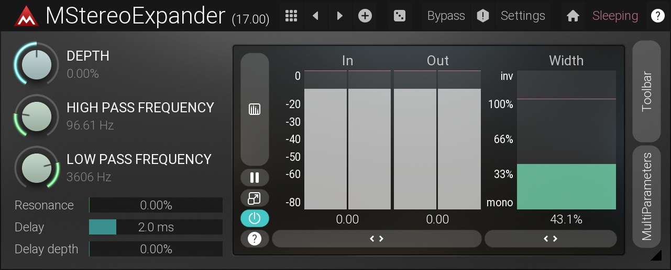This screenshot has width=671, height=270.
Task: Go to previous preset arrow
Action: (315, 16)
